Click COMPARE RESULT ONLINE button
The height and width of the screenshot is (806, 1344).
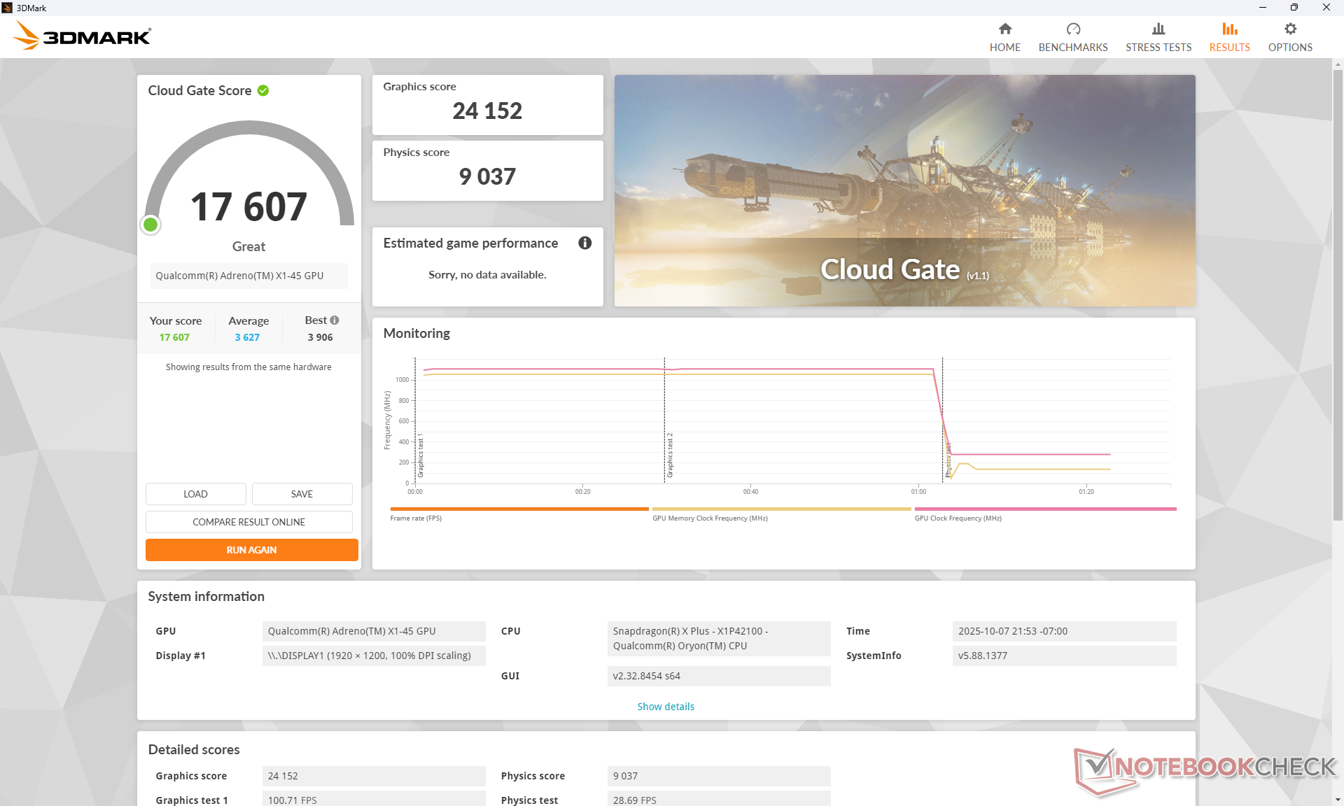coord(248,522)
